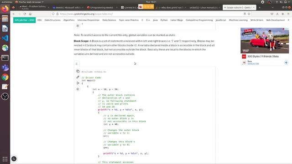Open the Java nav link
292x164 pixels.
[x=155, y=20]
